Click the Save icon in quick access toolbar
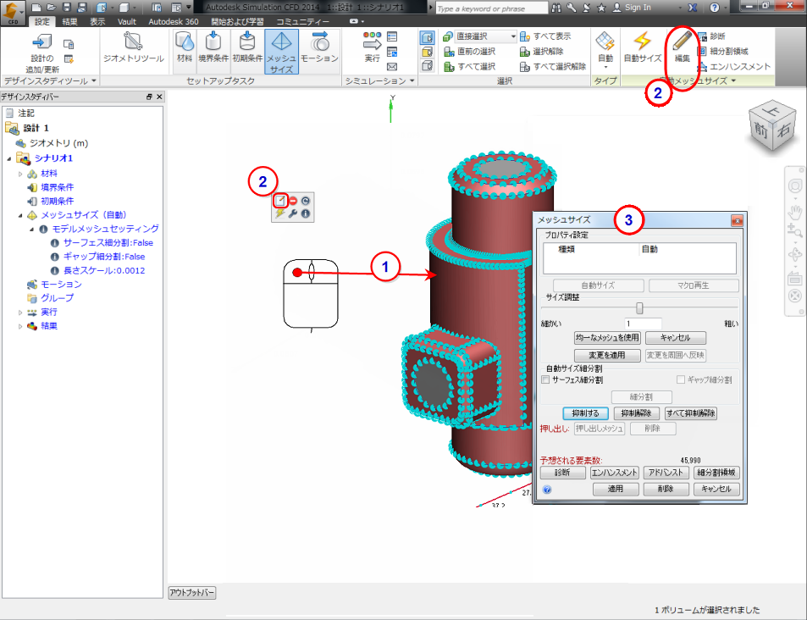Screen dimensions: 807x620 click(66, 8)
